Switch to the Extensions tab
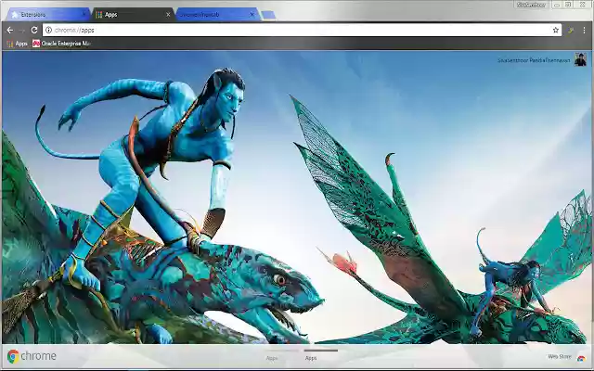 coord(47,15)
